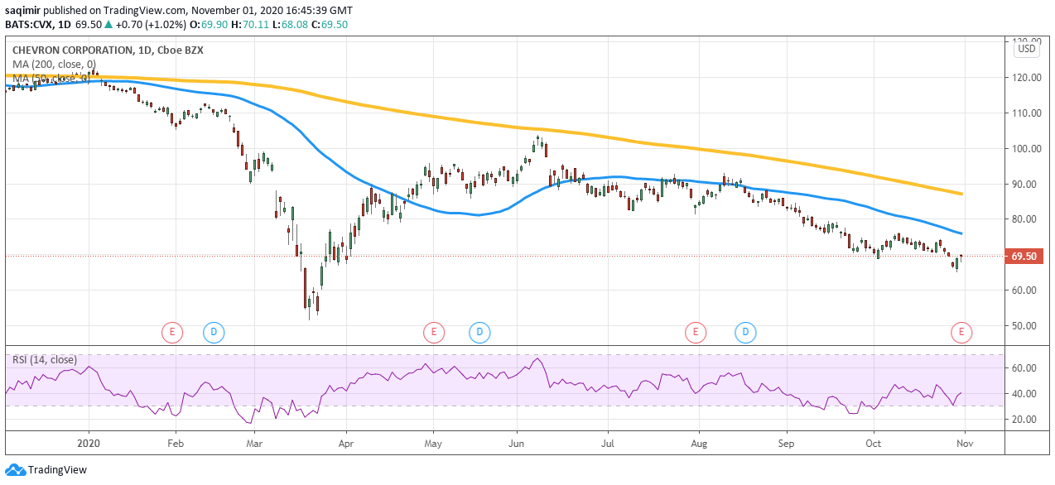
Task: Click the 110.00 price axis value
Action: (x=1027, y=113)
